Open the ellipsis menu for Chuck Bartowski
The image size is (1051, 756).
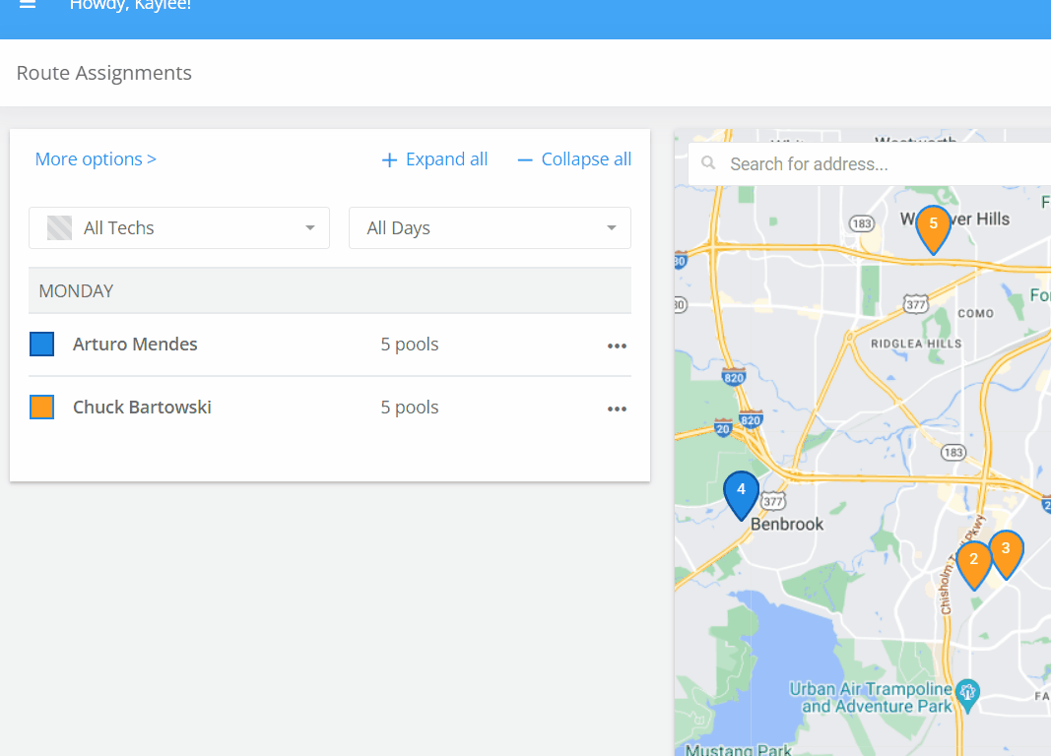click(x=617, y=409)
